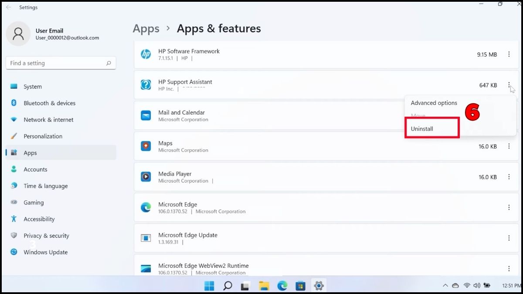Click the Settings gear on the taskbar
Viewport: 523px width, 294px height.
[319, 286]
